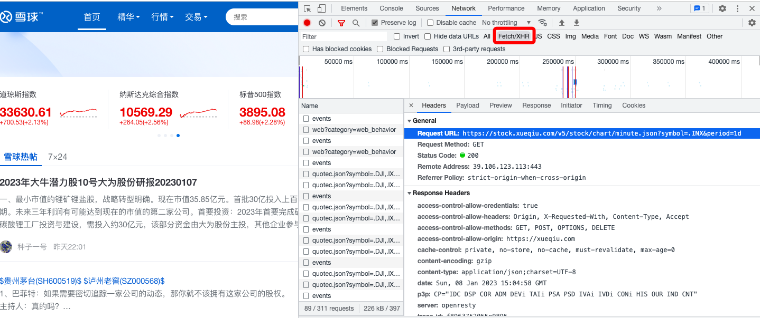Open the Initiator tab
Screen dimensions: 760x318
coord(571,105)
